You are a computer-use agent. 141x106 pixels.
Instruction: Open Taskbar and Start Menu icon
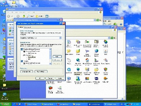click(x=78, y=80)
